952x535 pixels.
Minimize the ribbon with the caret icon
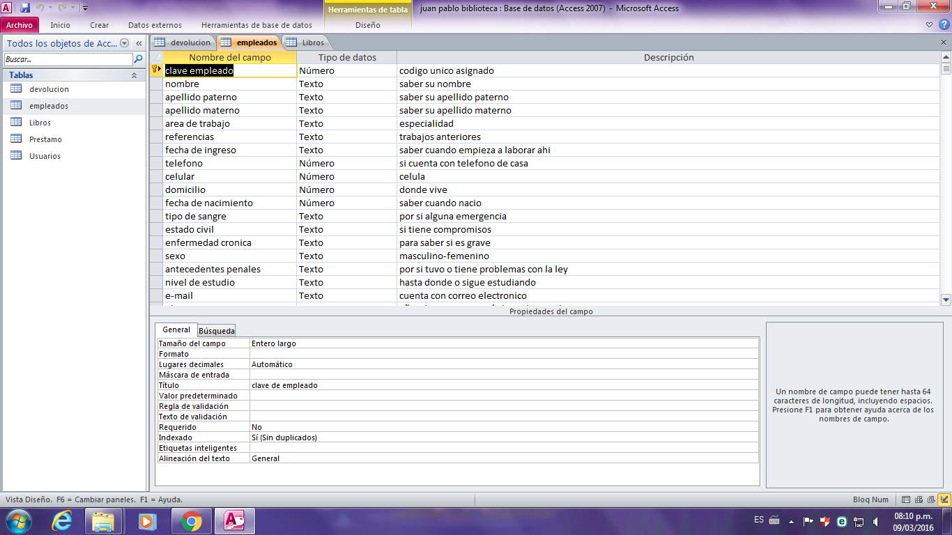click(930, 24)
